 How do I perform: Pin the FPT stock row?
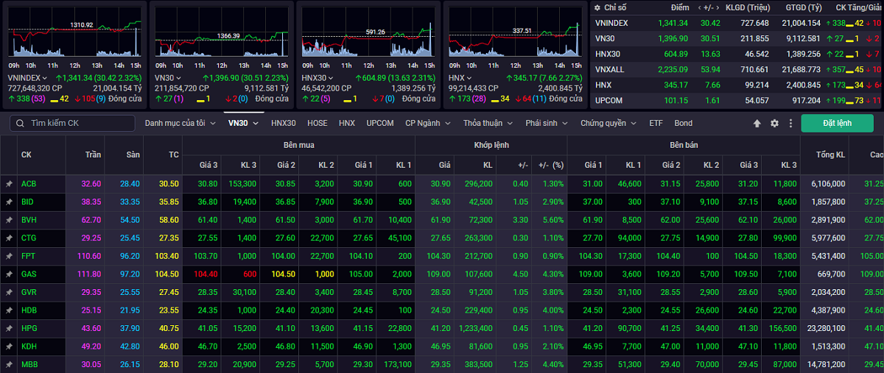9,255
